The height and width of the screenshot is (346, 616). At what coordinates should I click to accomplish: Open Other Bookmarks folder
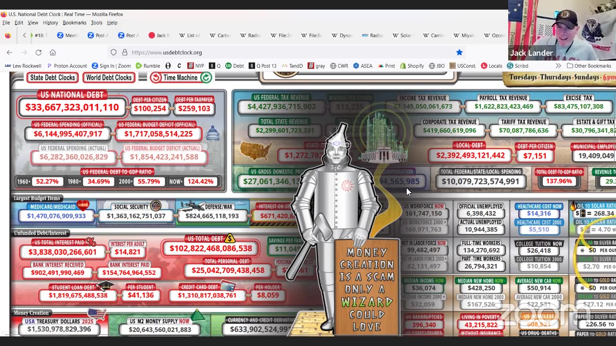(589, 66)
